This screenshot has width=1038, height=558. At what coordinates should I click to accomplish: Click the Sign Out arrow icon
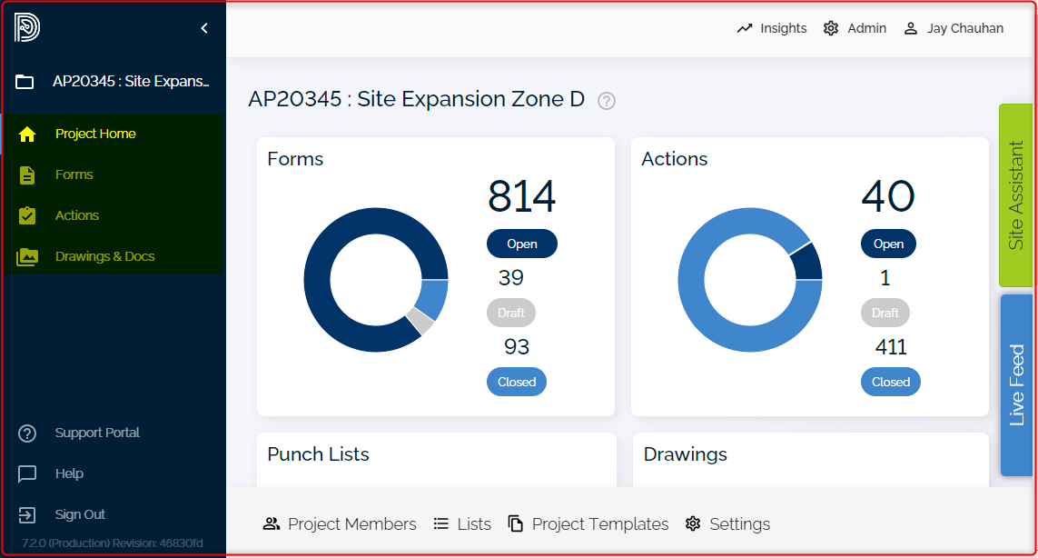point(27,515)
